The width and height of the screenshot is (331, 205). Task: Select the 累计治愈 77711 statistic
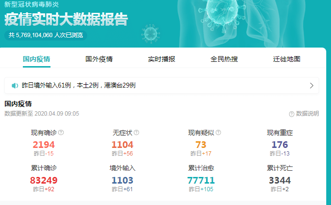201,180
